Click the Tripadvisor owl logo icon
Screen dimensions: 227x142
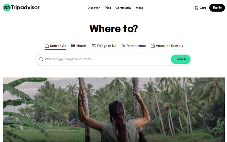(x=7, y=8)
